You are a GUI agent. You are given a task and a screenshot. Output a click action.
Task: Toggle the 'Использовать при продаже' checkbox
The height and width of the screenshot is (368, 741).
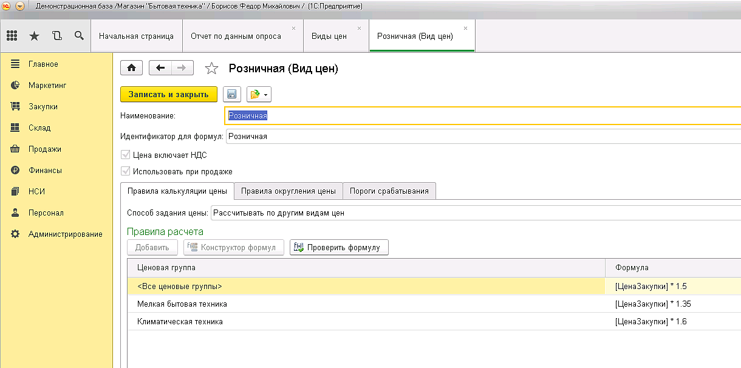[x=126, y=171]
